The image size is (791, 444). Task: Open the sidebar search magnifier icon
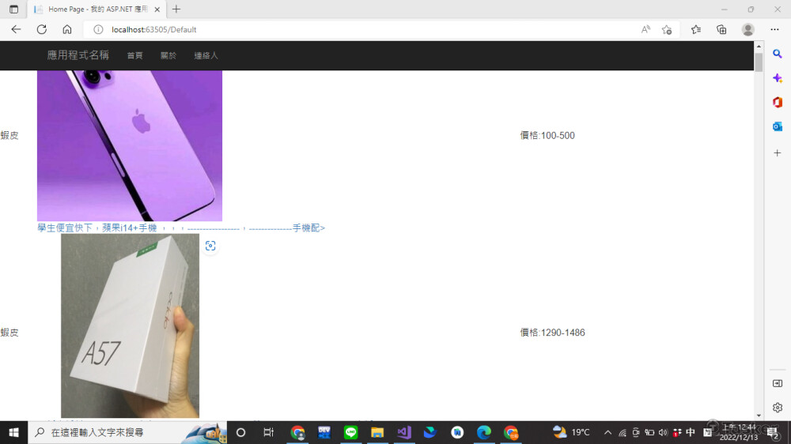(778, 53)
